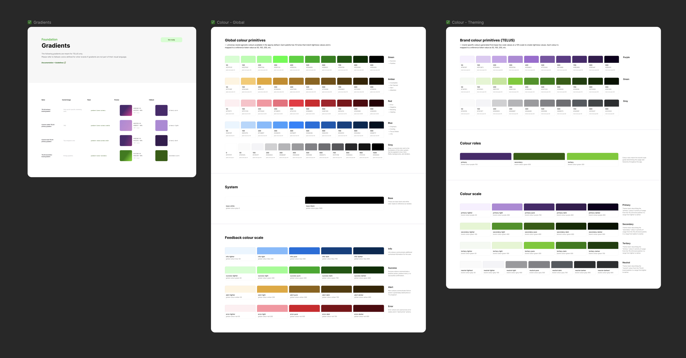Click the Global colour primitives heading

pos(245,40)
